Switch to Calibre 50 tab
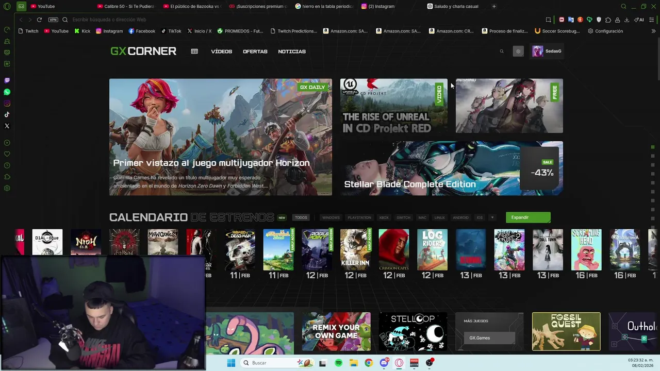 (x=126, y=6)
